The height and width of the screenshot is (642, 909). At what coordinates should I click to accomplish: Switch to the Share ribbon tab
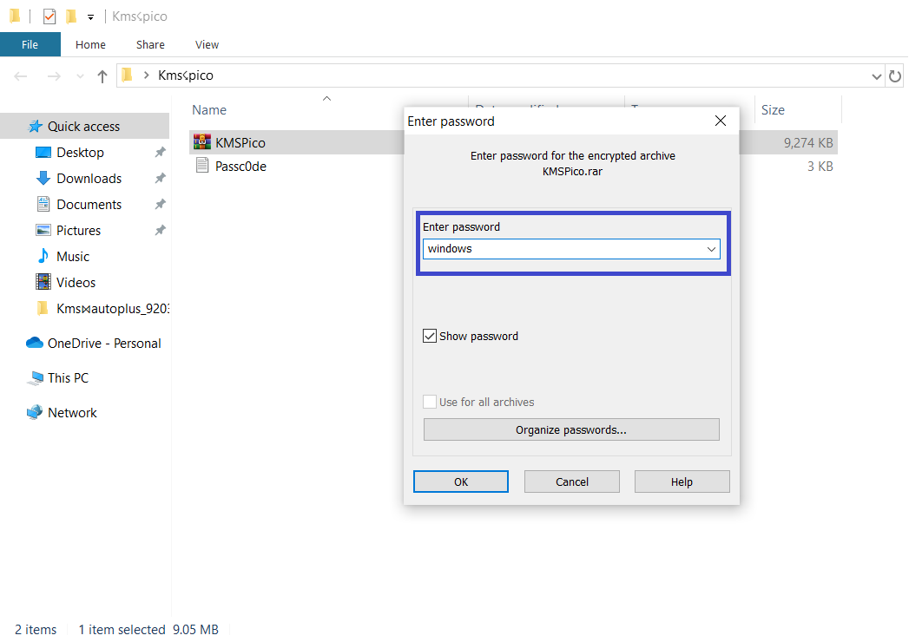(x=150, y=44)
